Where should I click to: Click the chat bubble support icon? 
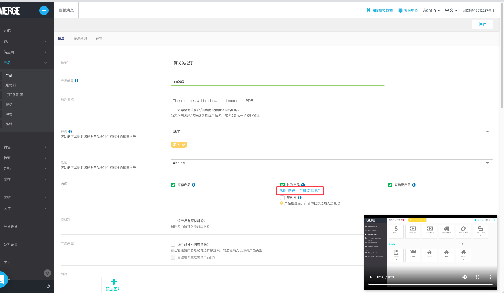(x=2, y=280)
